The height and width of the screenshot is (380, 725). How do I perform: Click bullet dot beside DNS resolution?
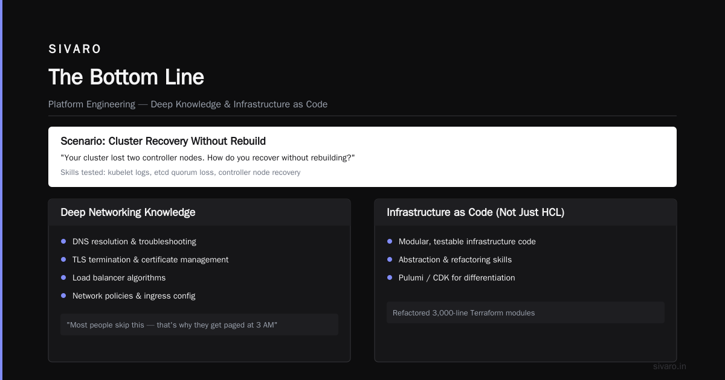(x=63, y=241)
